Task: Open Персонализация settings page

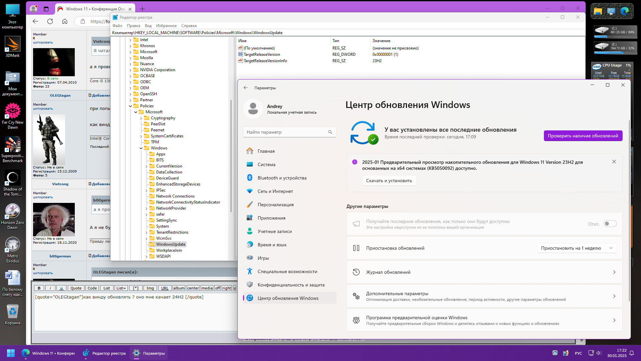Action: tap(275, 205)
